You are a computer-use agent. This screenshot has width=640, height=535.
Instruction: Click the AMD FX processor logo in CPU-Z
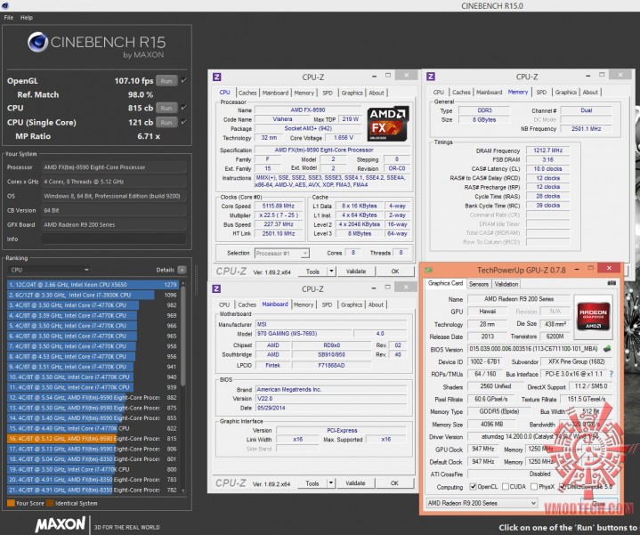point(387,124)
